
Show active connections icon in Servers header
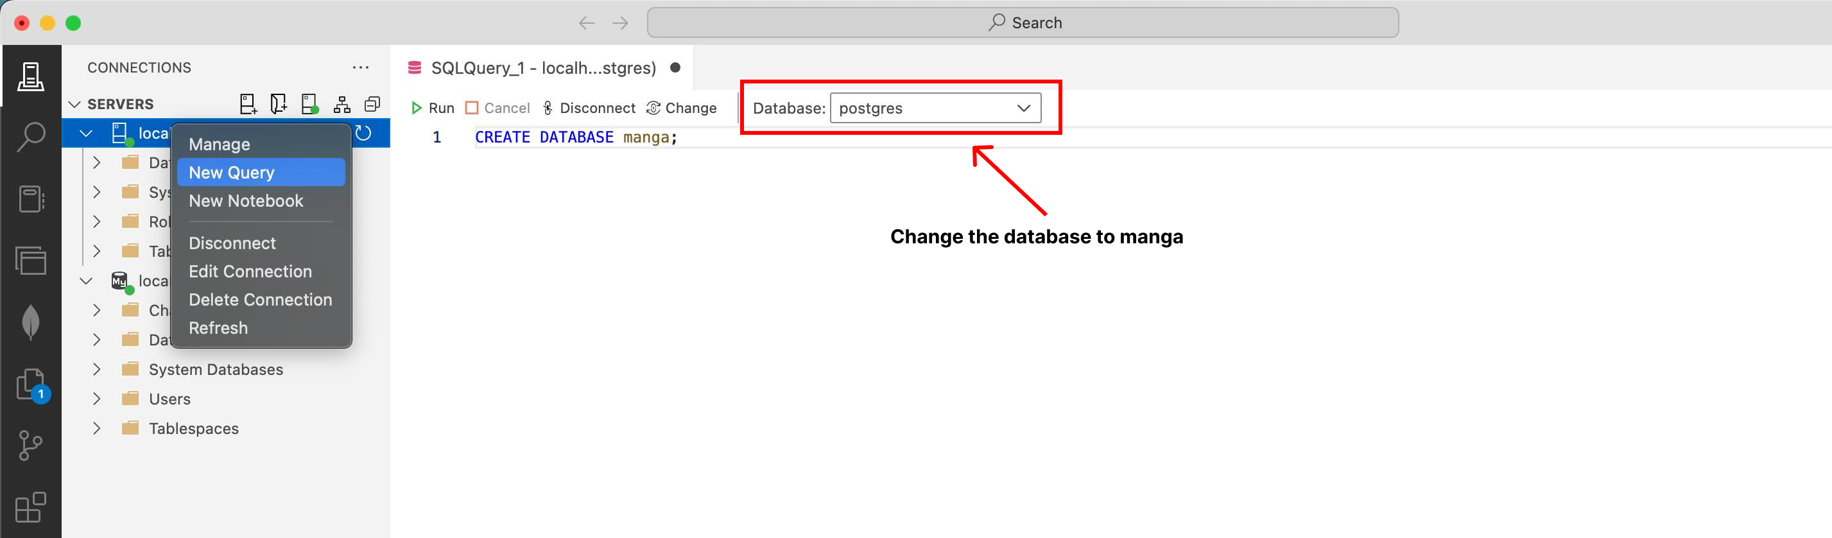(310, 105)
